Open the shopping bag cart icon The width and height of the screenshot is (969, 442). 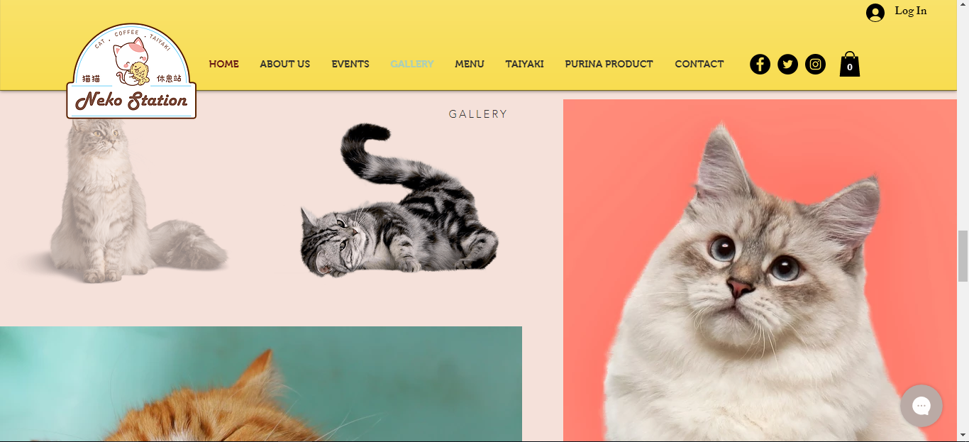pyautogui.click(x=850, y=64)
